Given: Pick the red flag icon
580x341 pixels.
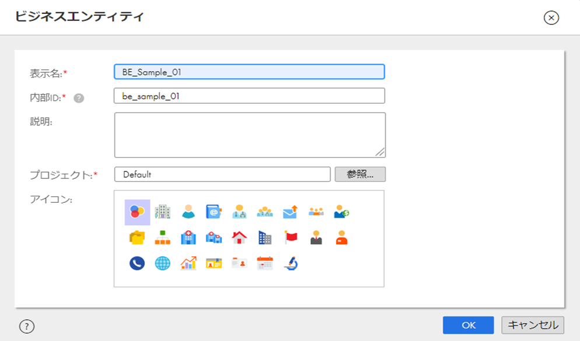Looking at the screenshot, I should [291, 238].
